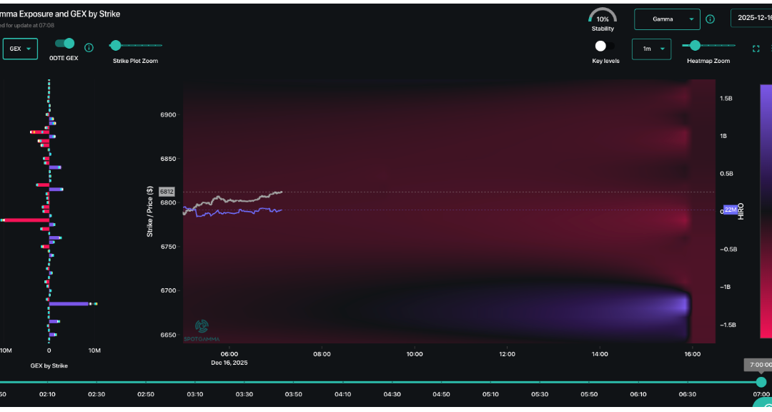
Task: Expand the GEX selector dropdown
Action: pyautogui.click(x=19, y=48)
